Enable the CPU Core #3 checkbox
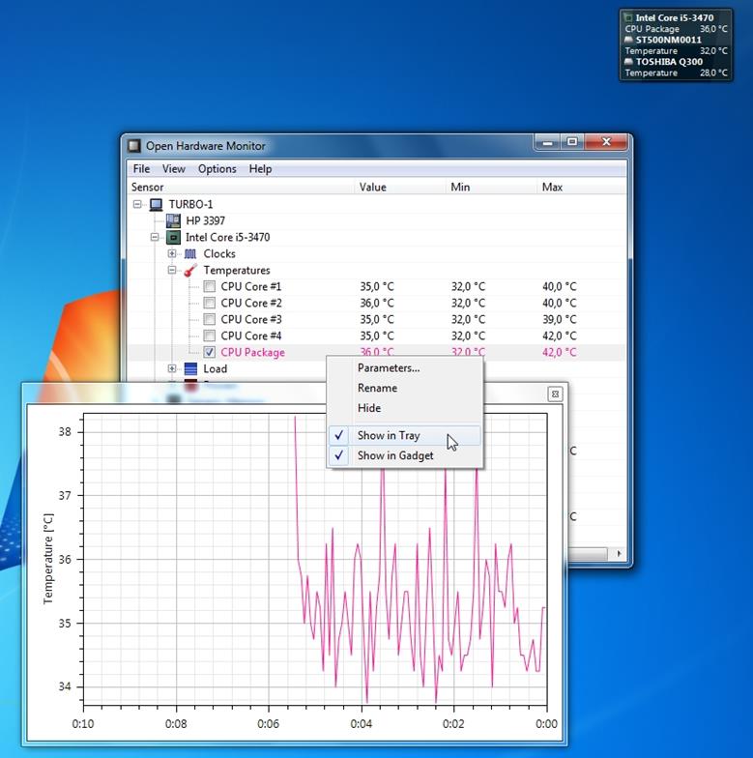This screenshot has width=753, height=758. pos(209,319)
